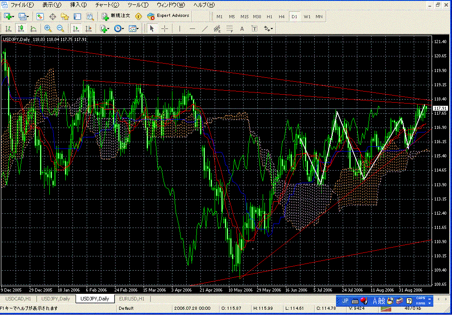Viewport: 452px width, 316px height.
Task: Open the chart Templates icon
Action: (132, 28)
